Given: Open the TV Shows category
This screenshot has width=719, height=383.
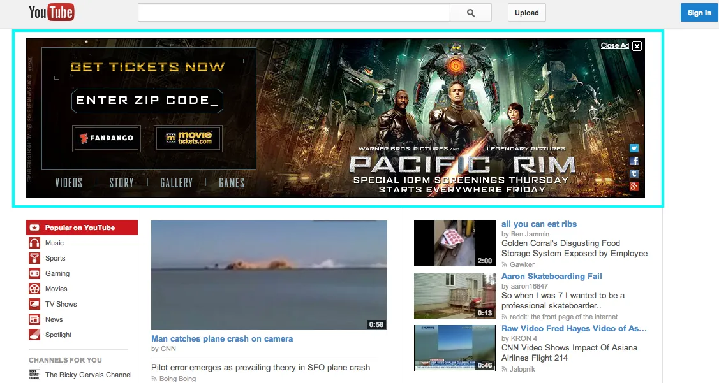Looking at the screenshot, I should coord(61,304).
